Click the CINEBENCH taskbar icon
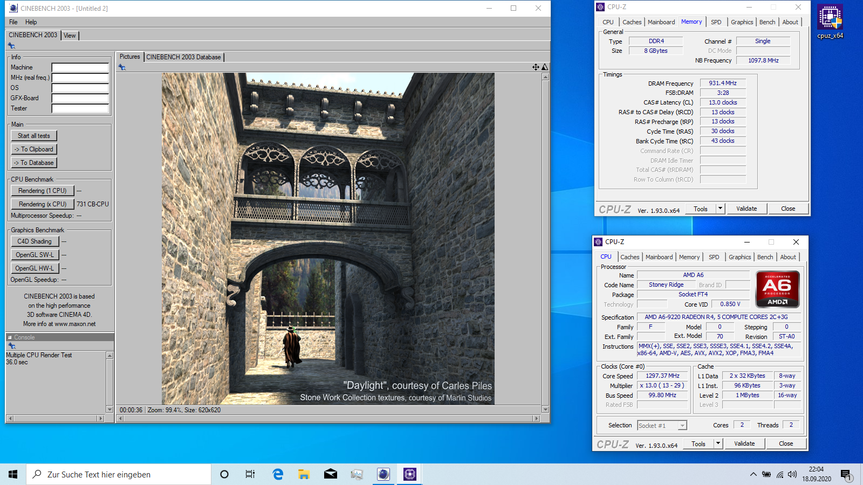The width and height of the screenshot is (863, 485). pos(383,474)
